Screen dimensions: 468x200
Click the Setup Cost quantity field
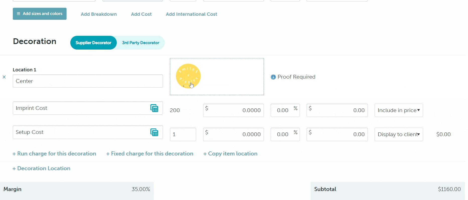click(x=183, y=134)
